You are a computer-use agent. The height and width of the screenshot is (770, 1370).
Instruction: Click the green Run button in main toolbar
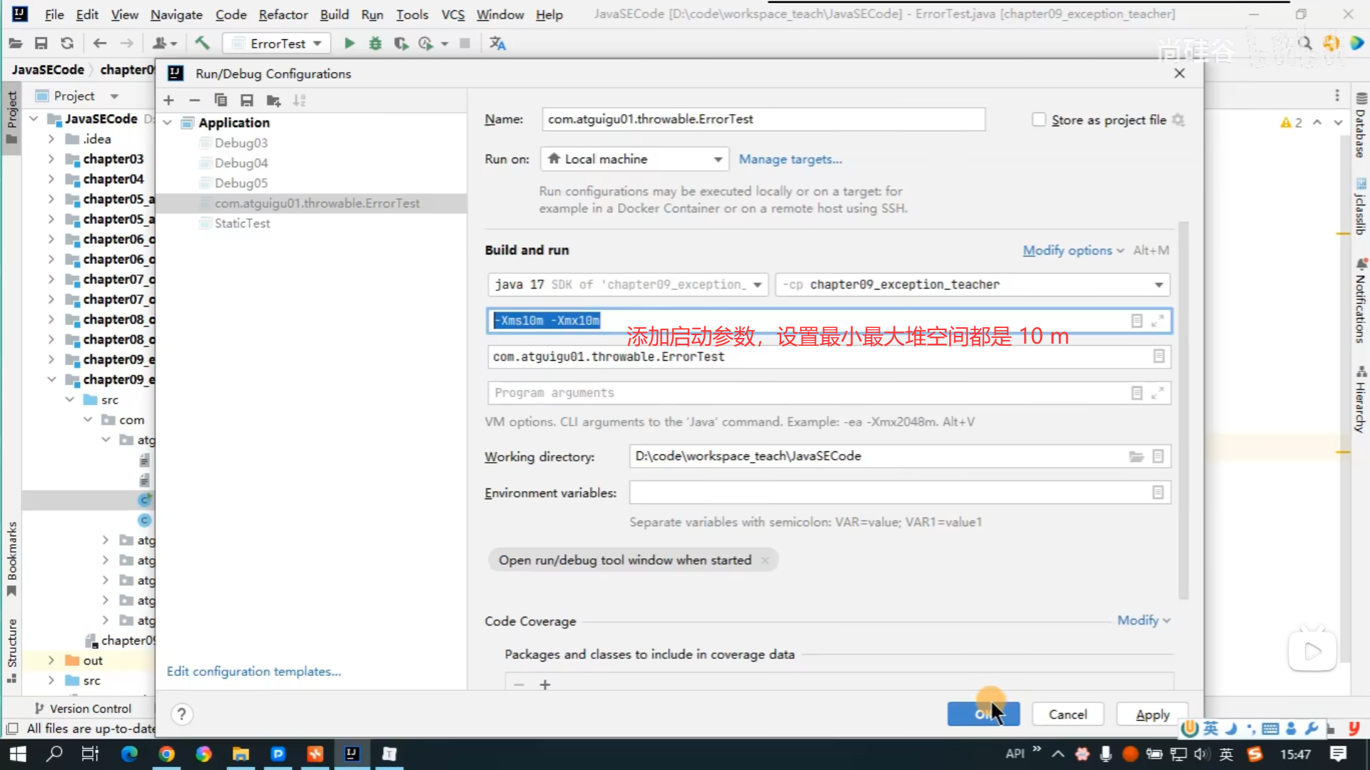[x=349, y=43]
